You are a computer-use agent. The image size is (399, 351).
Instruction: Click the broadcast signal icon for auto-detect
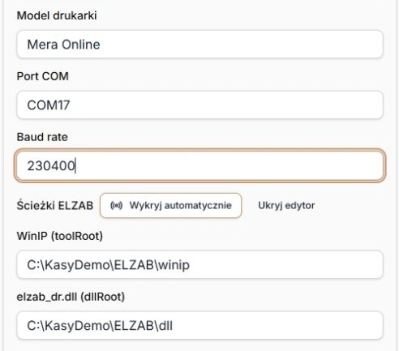coord(116,206)
